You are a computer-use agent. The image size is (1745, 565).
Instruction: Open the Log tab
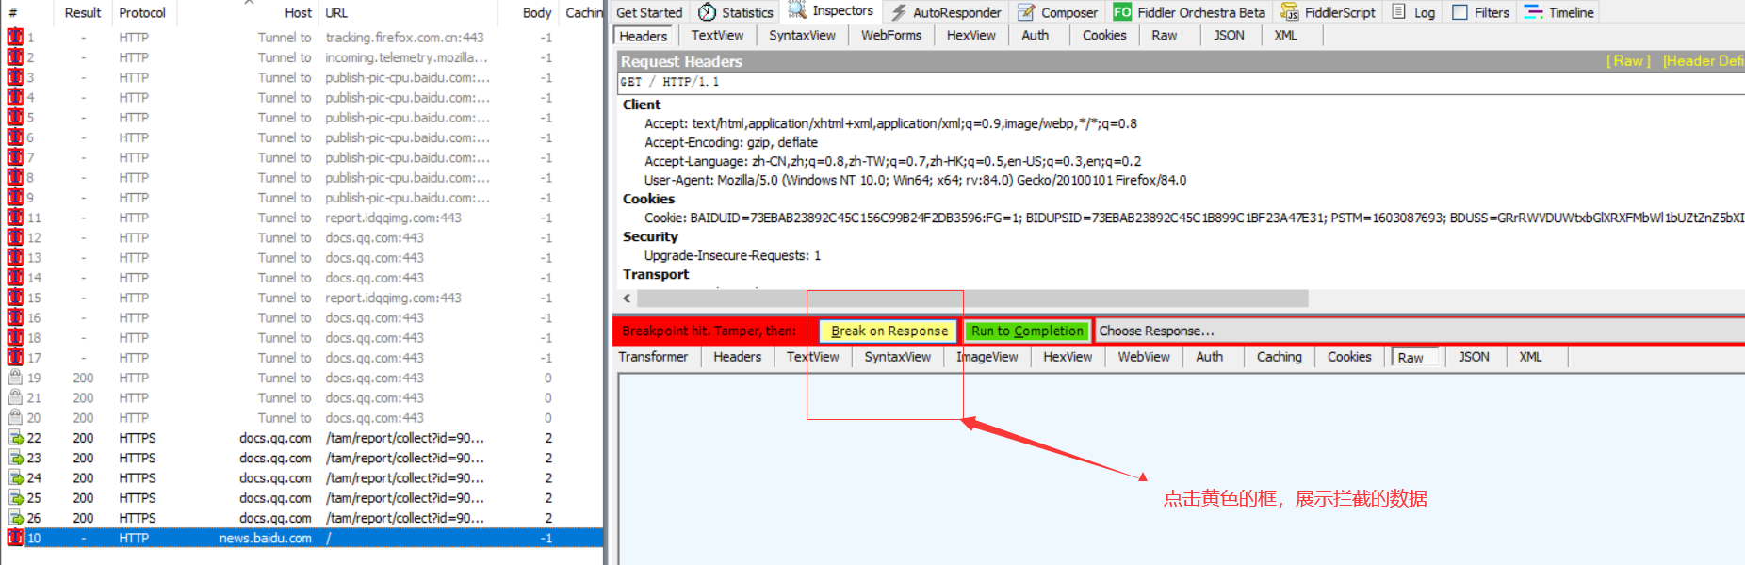1413,12
